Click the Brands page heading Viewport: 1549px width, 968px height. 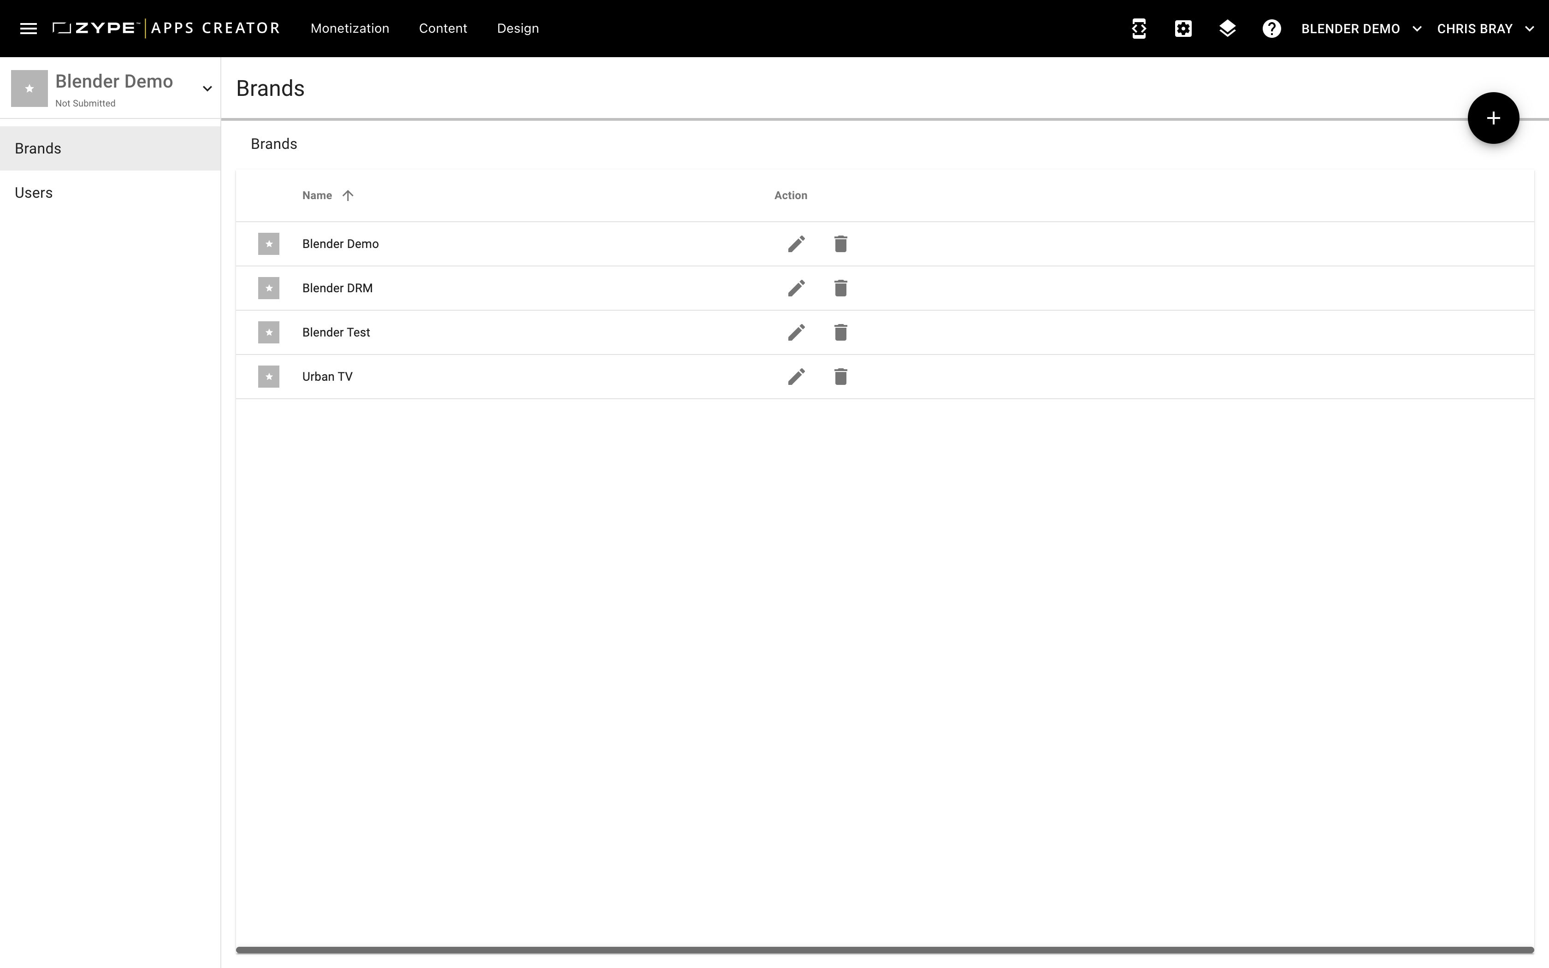click(270, 89)
